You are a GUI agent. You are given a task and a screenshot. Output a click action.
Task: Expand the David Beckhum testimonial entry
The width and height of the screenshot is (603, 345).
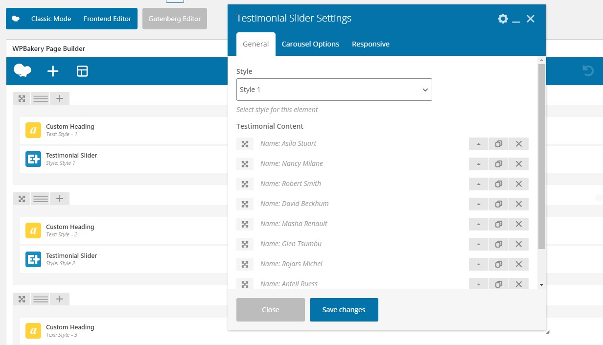(245, 204)
